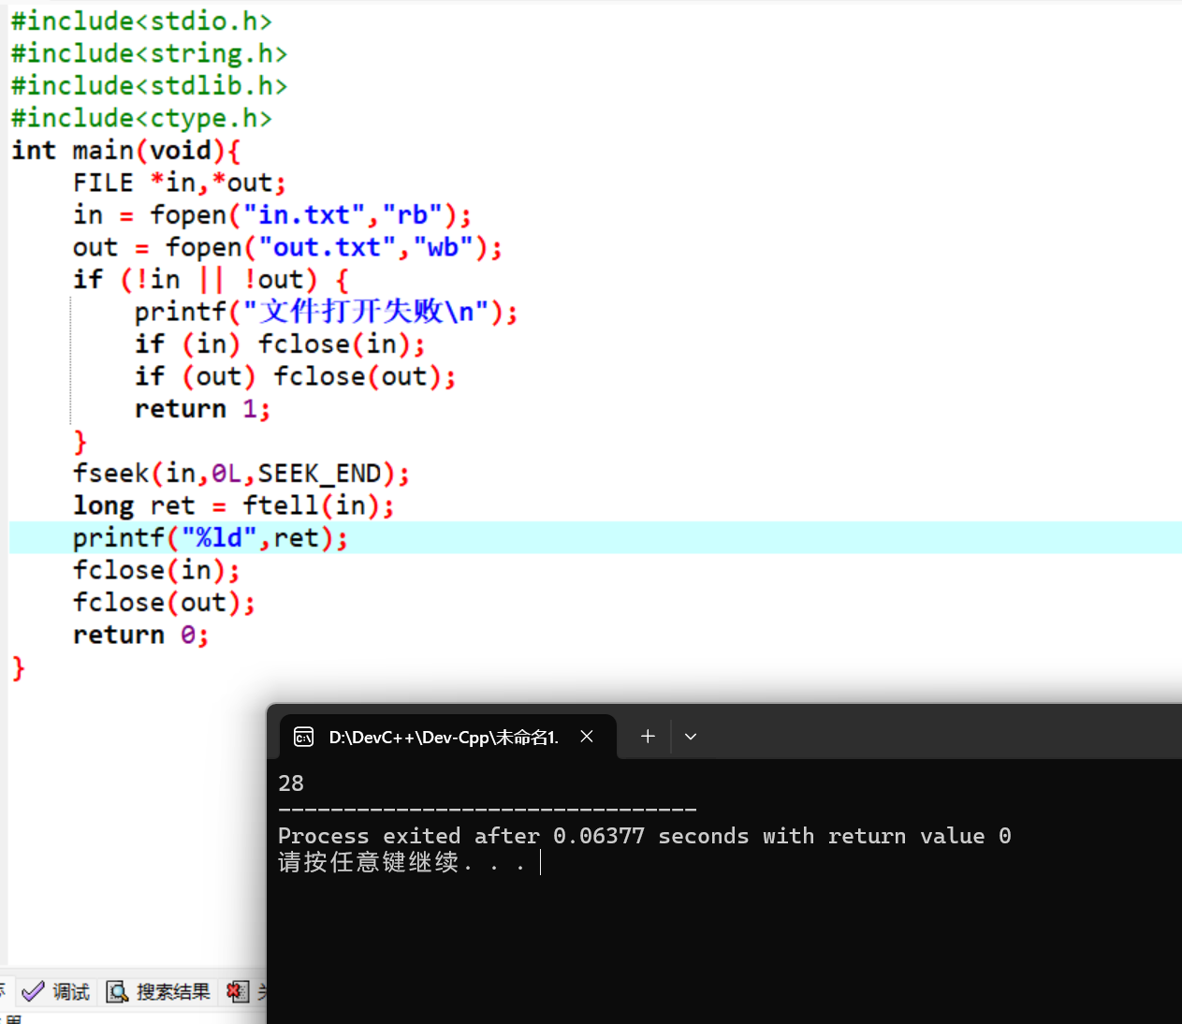Open the terminal tab dropdown chevron

[690, 737]
